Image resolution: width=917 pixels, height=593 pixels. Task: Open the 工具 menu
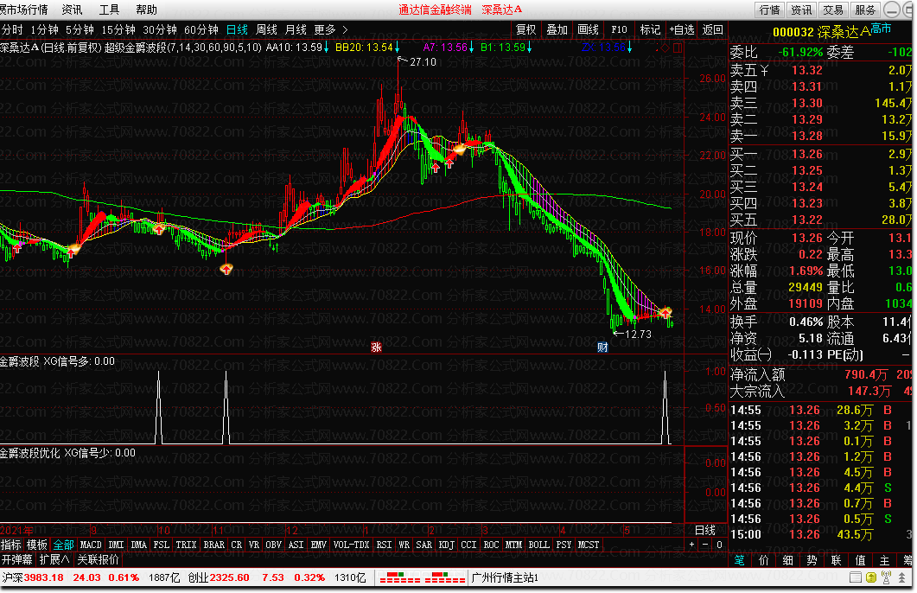pyautogui.click(x=109, y=10)
